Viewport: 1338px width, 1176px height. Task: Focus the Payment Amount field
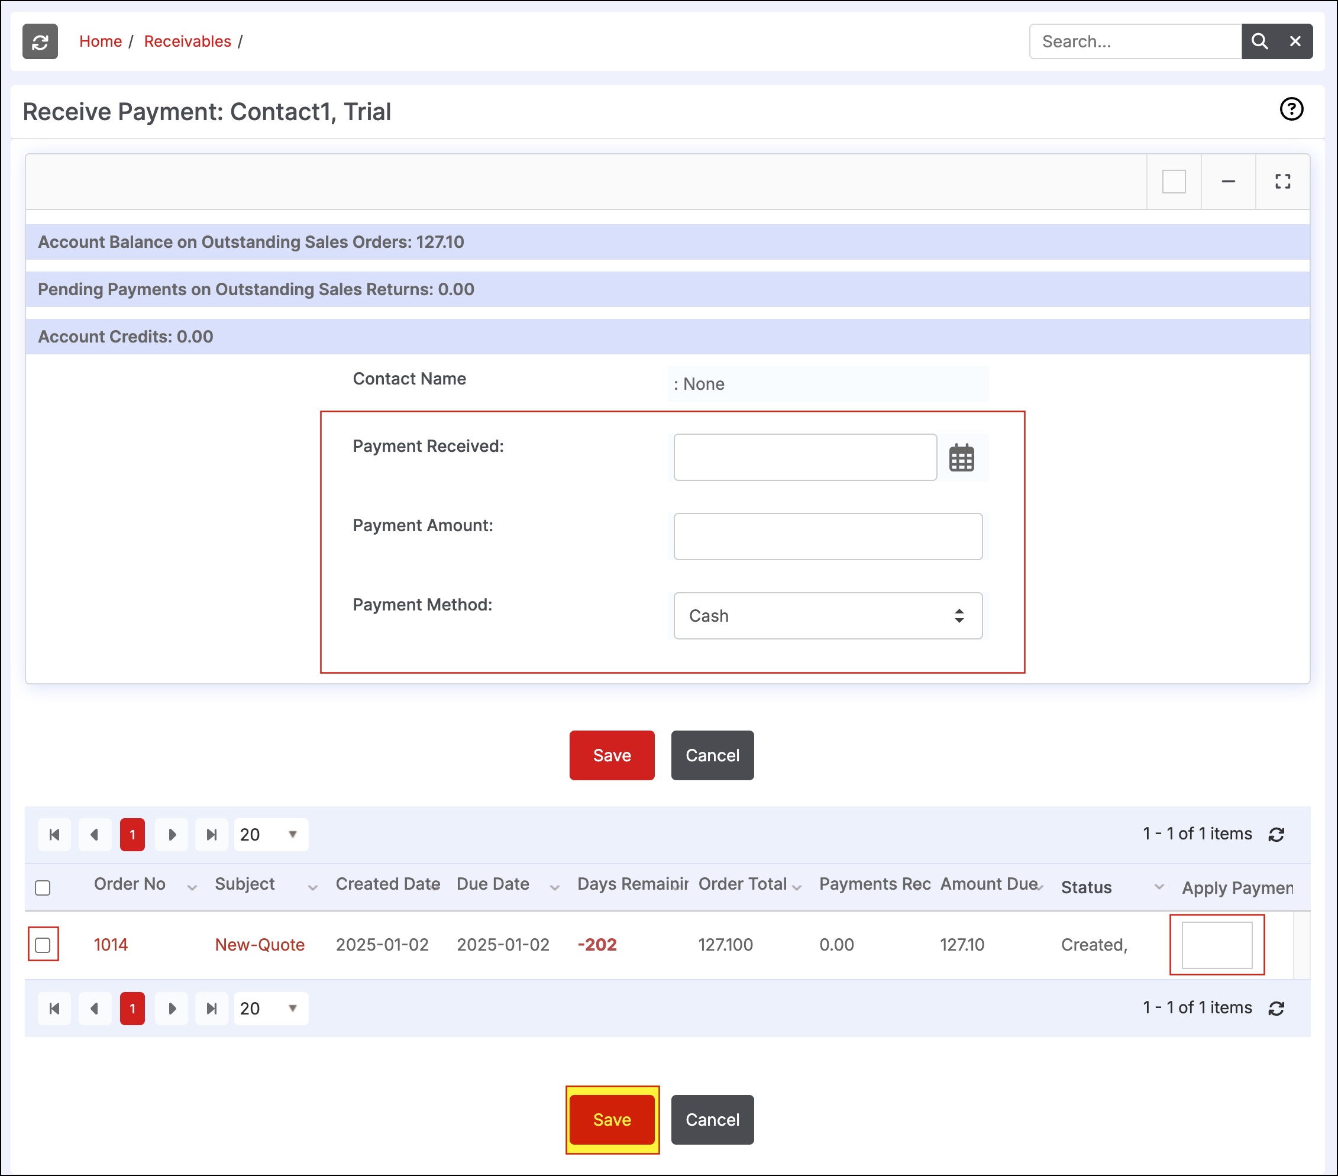pyautogui.click(x=828, y=537)
